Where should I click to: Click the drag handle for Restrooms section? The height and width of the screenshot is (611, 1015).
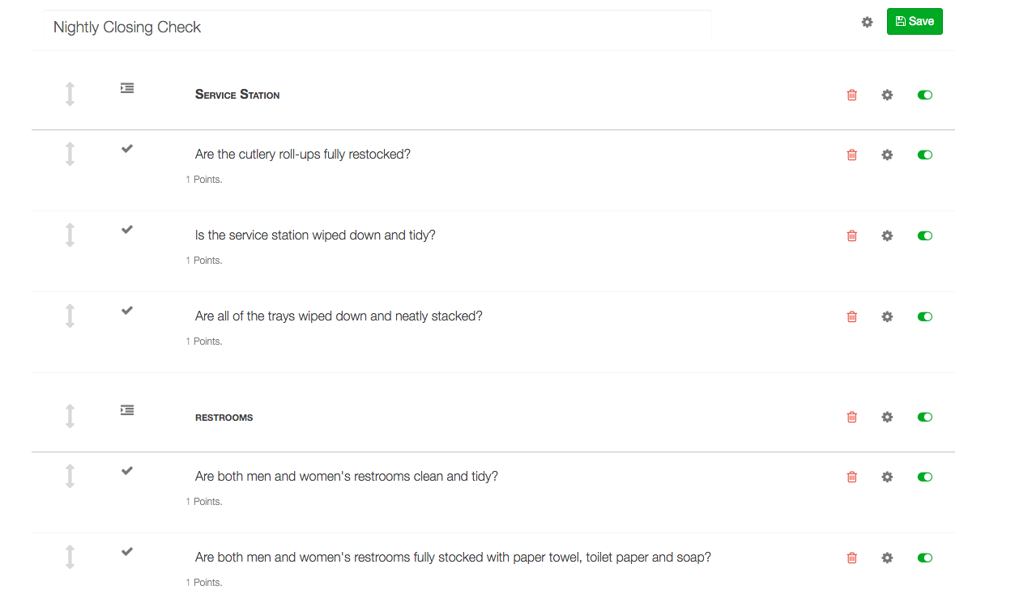(70, 417)
